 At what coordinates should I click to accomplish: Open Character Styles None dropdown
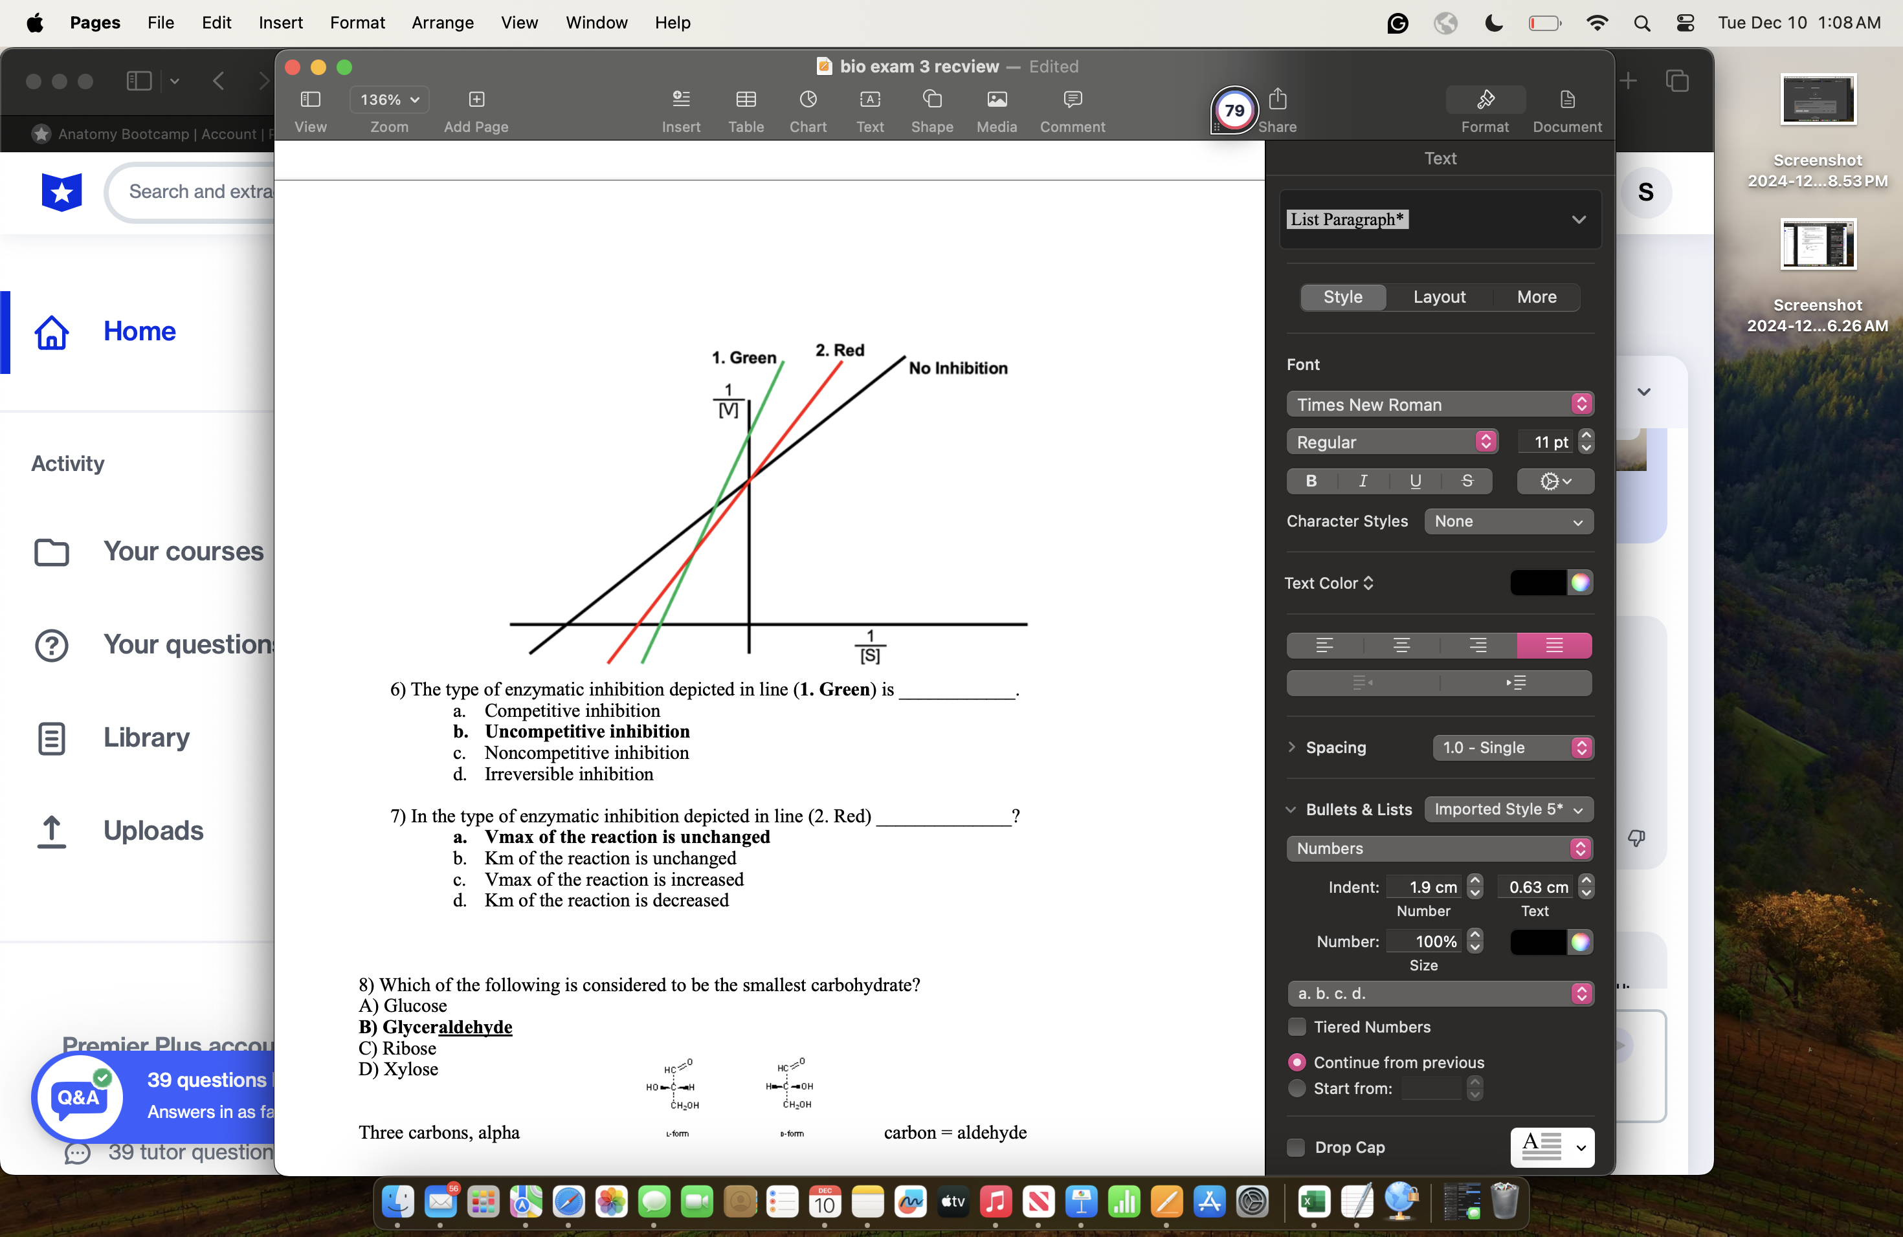pyautogui.click(x=1508, y=522)
